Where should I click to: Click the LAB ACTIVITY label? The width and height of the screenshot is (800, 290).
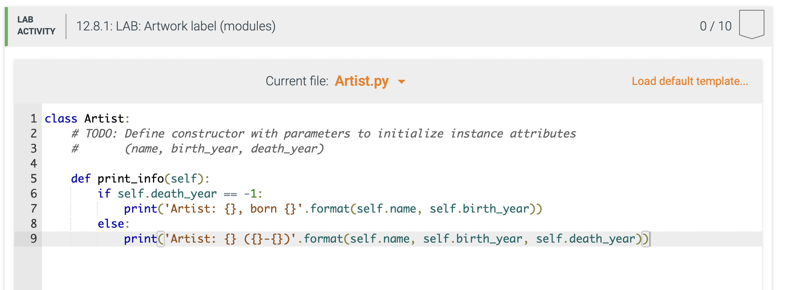(x=36, y=25)
